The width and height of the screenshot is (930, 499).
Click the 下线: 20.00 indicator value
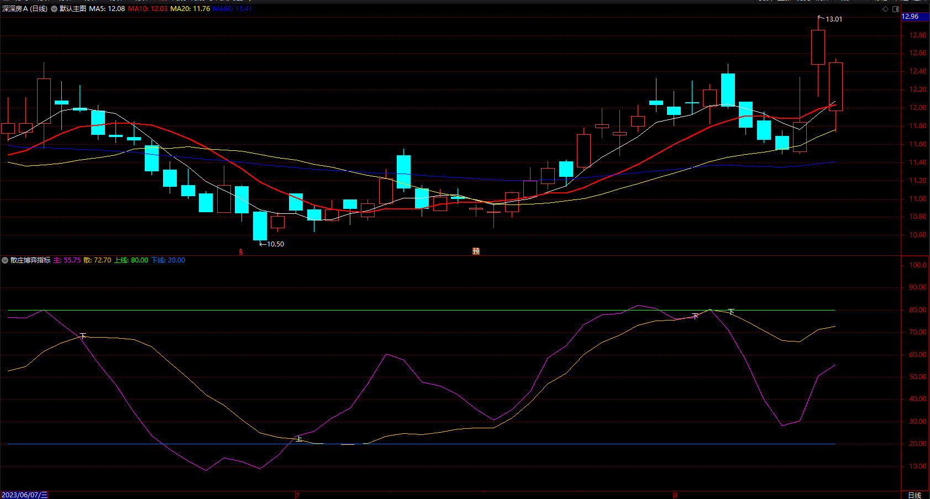click(168, 260)
